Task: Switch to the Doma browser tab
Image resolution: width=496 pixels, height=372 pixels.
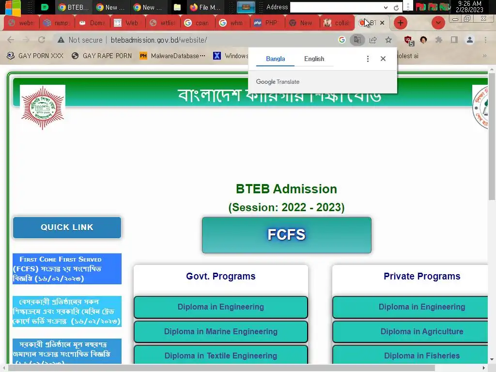Action: tap(92, 23)
